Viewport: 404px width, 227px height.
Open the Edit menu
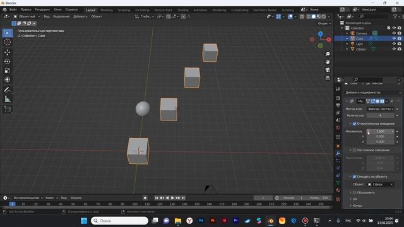click(26, 9)
